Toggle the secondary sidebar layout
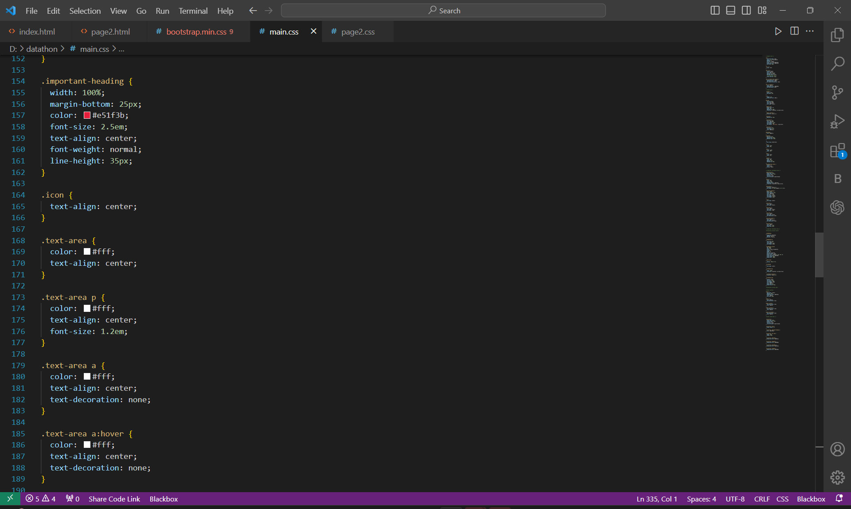This screenshot has height=509, width=851. (x=746, y=11)
